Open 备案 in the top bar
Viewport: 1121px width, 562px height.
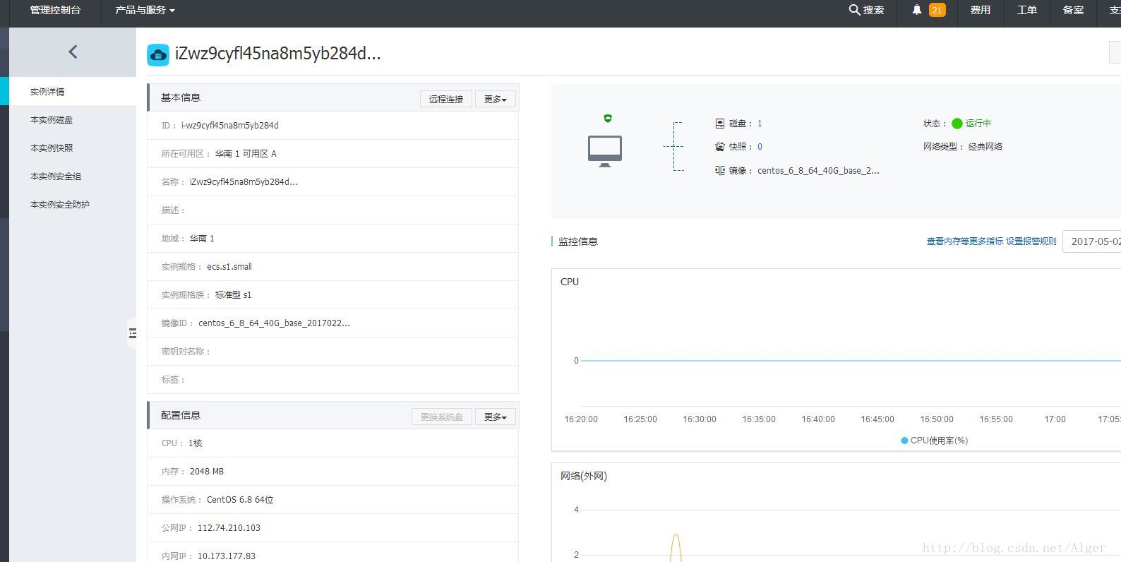pyautogui.click(x=1073, y=10)
